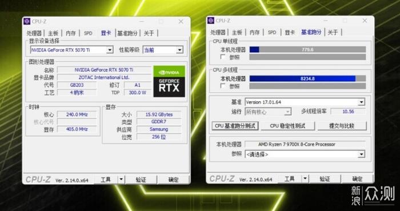Click CPU-Z app icon in left window title bar
Image resolution: width=400 pixels, height=211 pixels.
[27, 21]
